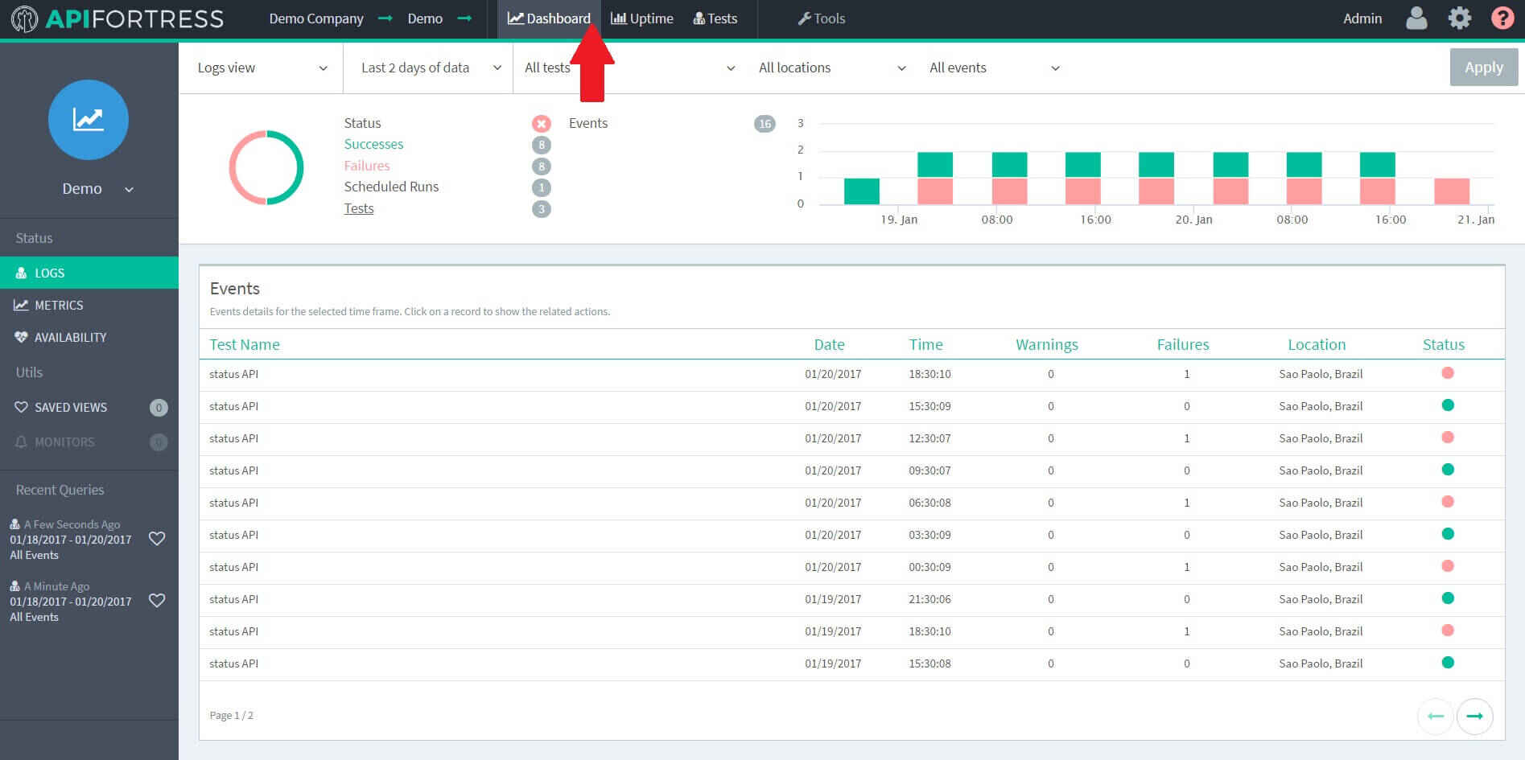Expand the 'Last 2 days of data' selector
Viewport: 1525px width, 760px height.
click(x=427, y=68)
